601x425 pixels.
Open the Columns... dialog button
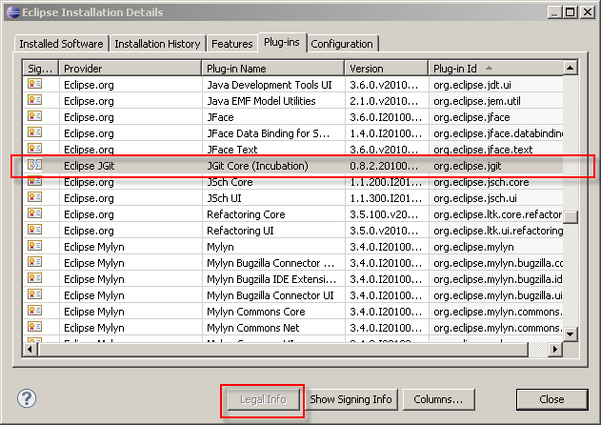[438, 399]
